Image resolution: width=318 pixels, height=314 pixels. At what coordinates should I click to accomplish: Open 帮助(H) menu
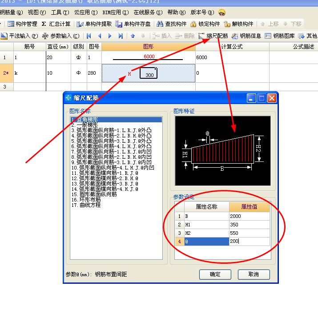177,12
